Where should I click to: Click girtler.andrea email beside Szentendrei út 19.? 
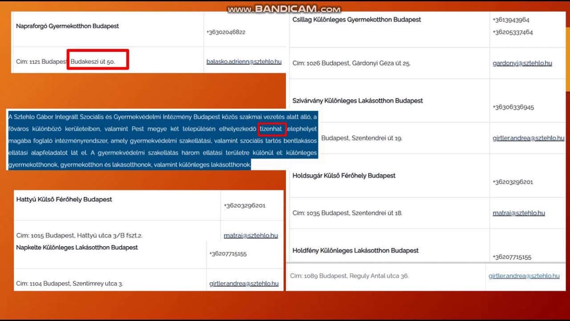(529, 138)
